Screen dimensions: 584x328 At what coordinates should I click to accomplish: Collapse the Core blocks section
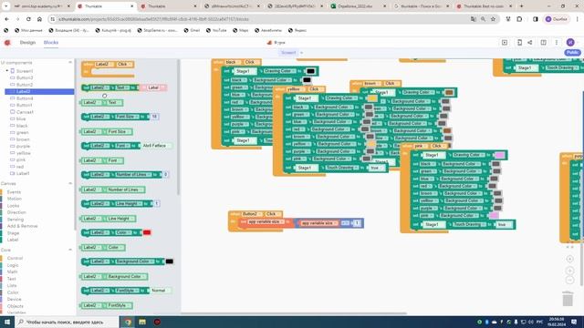pyautogui.click(x=70, y=250)
